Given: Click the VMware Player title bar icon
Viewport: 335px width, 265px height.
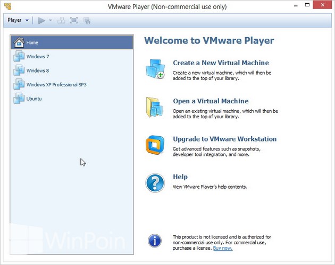Looking at the screenshot, I should pos(7,6).
